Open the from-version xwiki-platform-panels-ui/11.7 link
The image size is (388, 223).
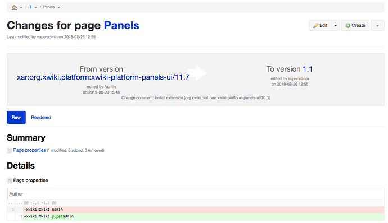pos(103,77)
